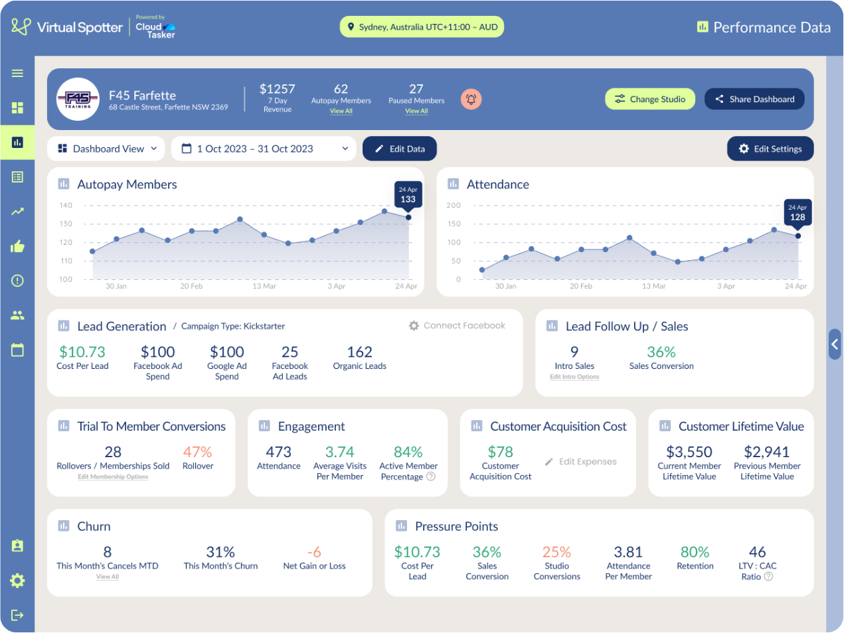Select the trending line chart sidebar icon
Image resolution: width=844 pixels, height=633 pixels.
click(x=17, y=212)
